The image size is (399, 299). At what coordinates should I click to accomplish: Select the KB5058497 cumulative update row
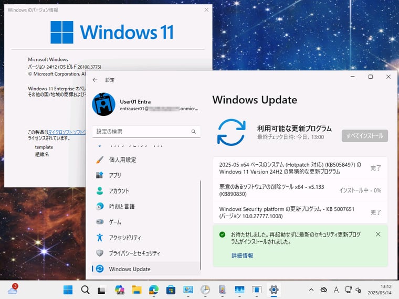(300, 168)
